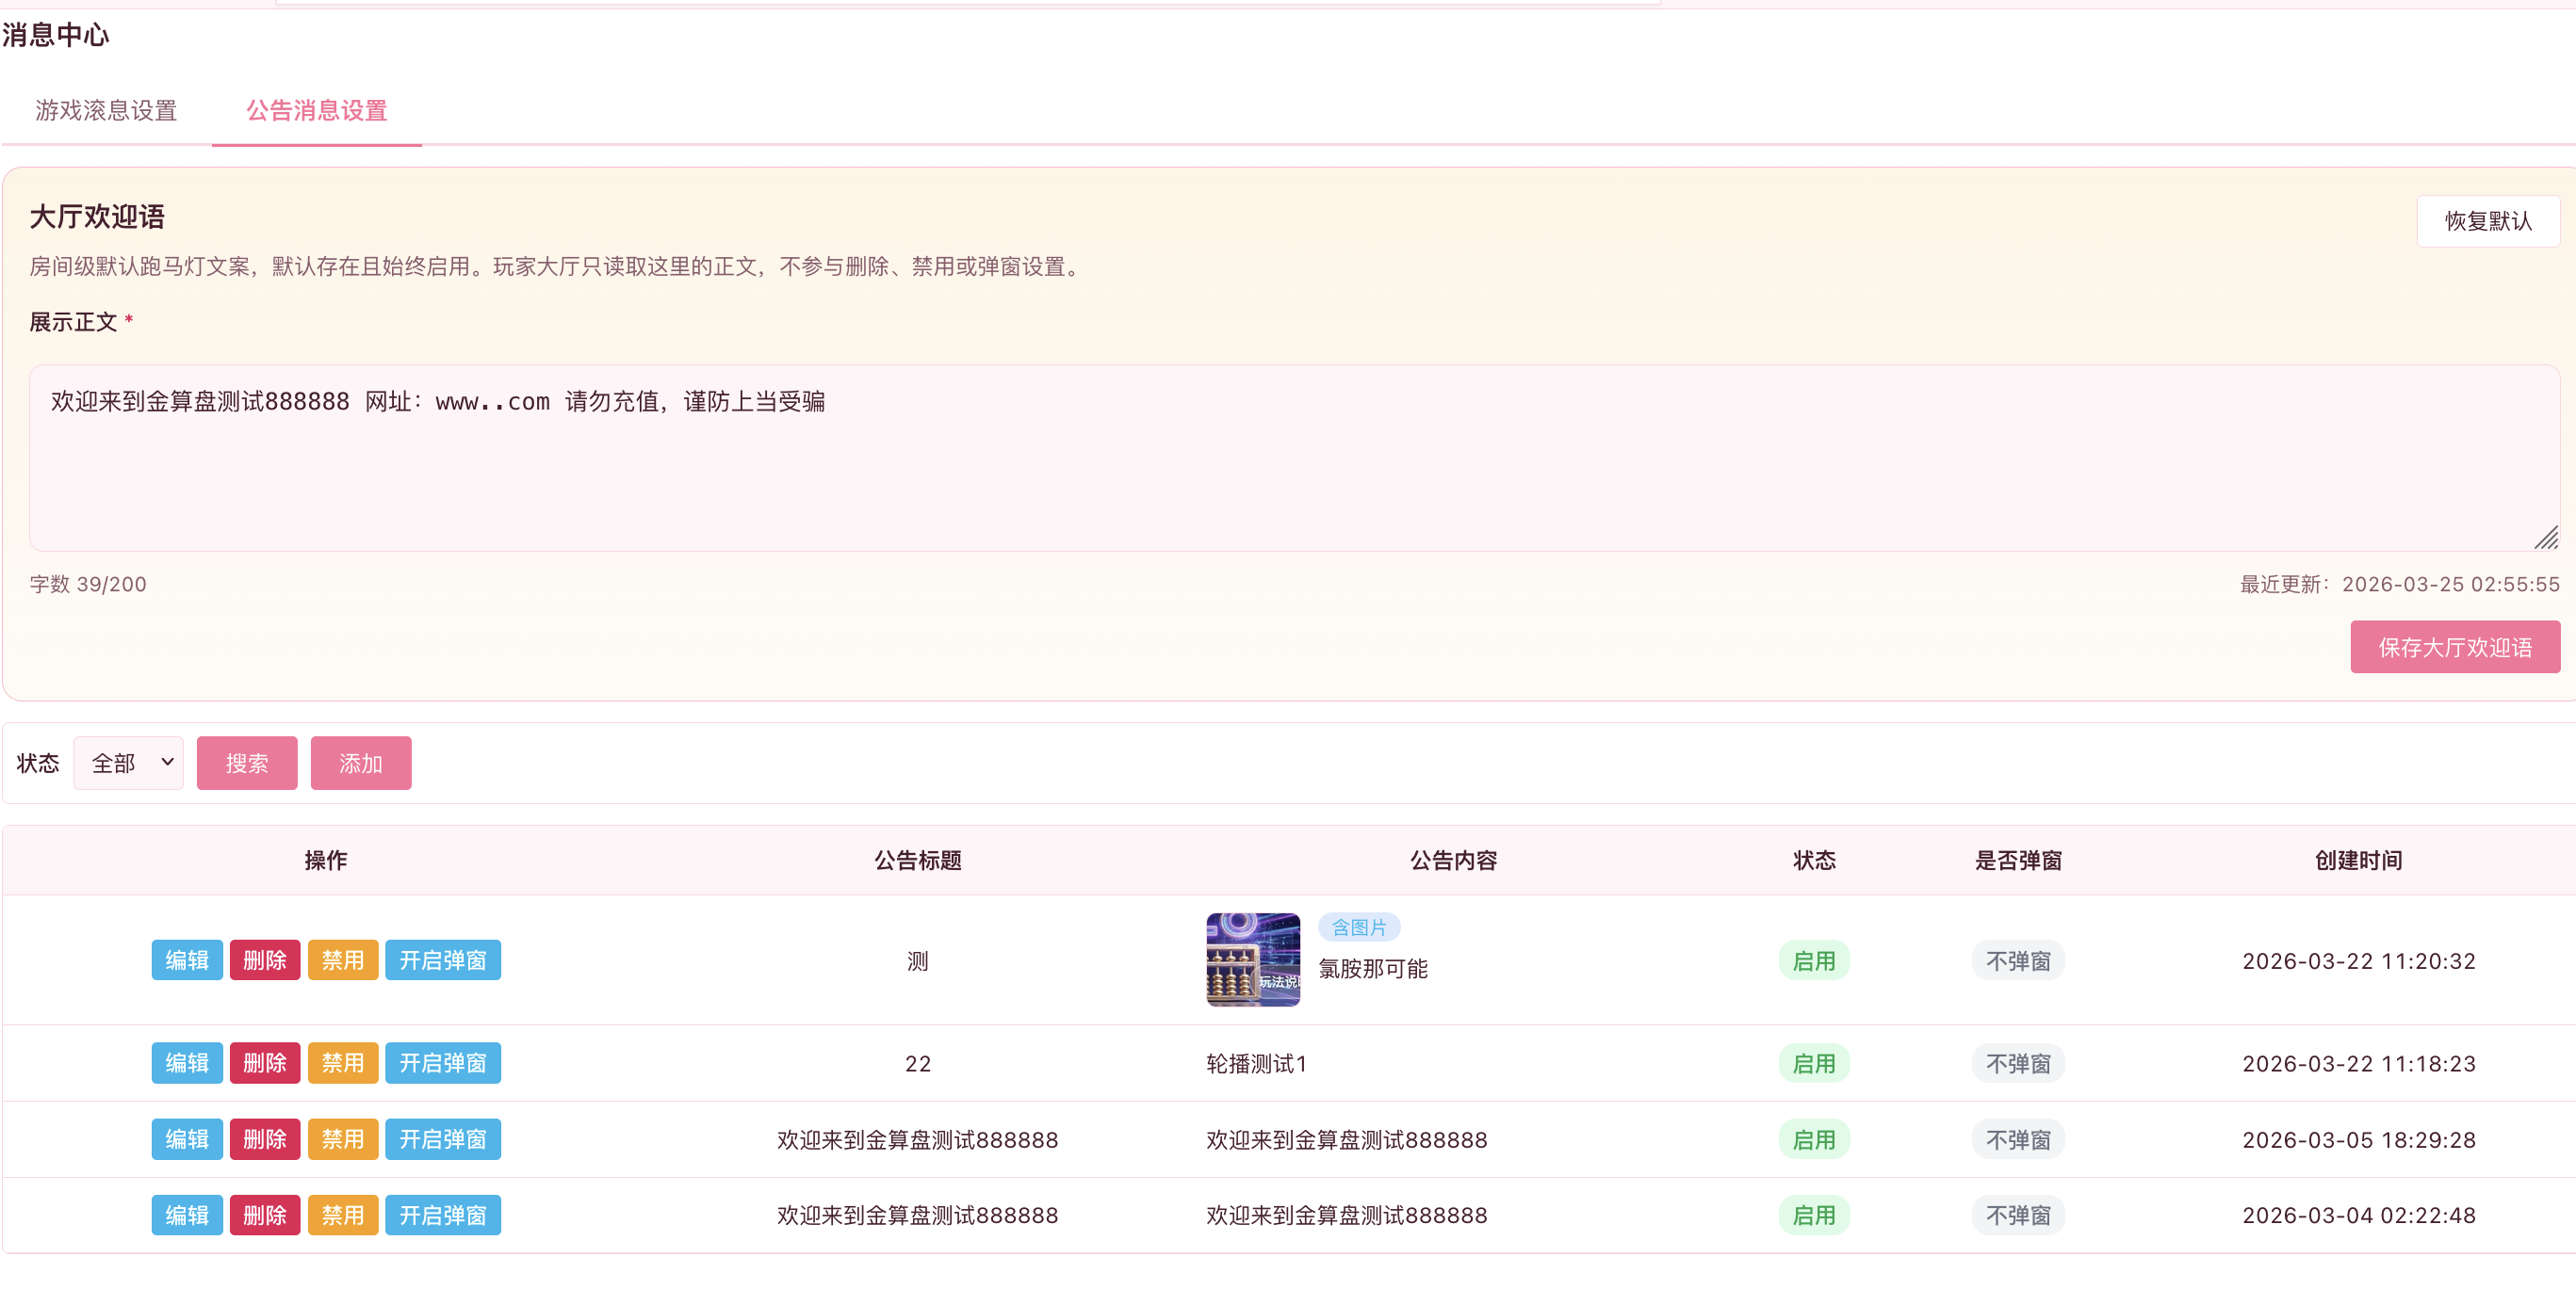Click the 含图片 tag
The image size is (2576, 1305).
coord(1359,927)
